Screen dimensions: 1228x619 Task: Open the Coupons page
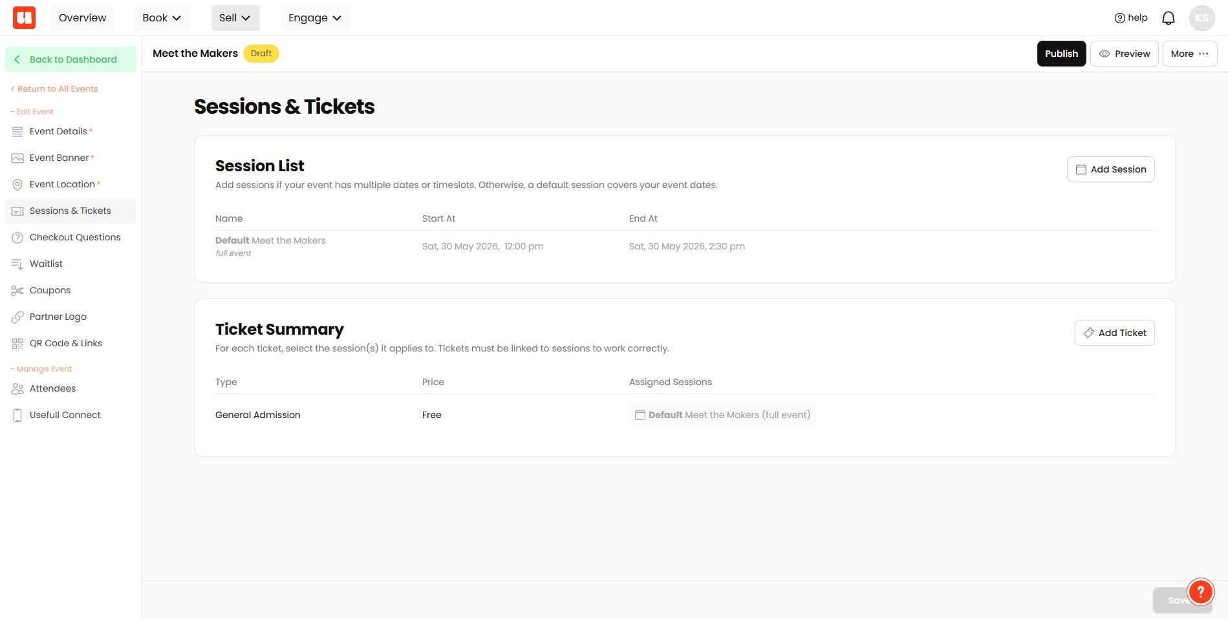click(x=70, y=290)
